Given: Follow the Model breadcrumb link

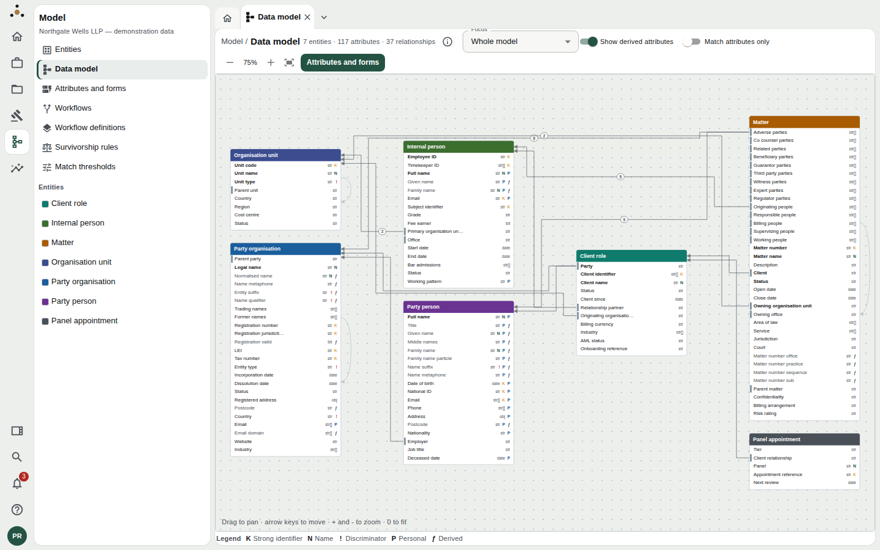Looking at the screenshot, I should point(232,42).
